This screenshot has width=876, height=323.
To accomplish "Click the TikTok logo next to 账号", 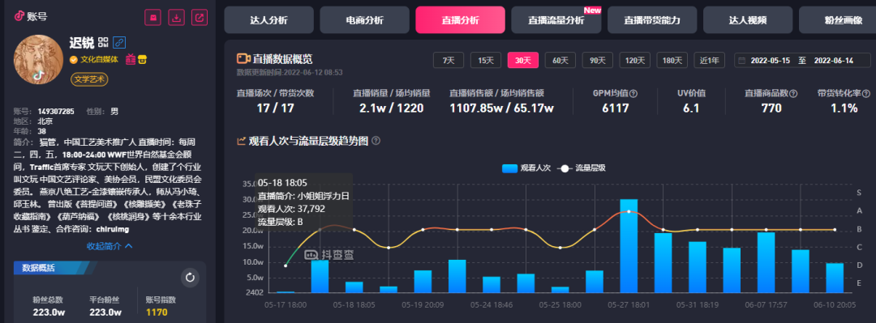I will [x=19, y=16].
